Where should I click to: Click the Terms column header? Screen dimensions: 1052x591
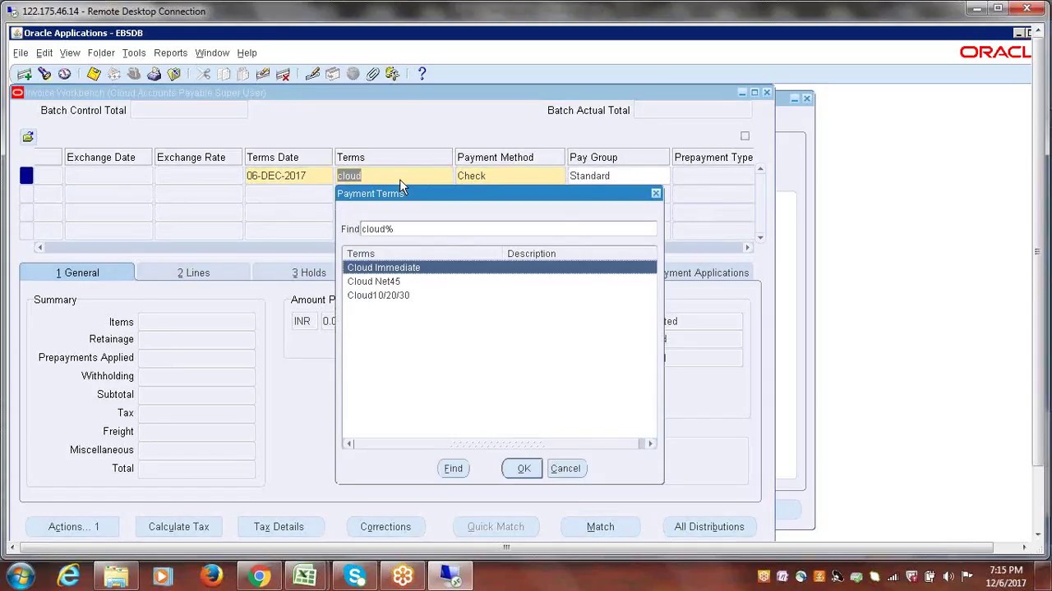393,158
